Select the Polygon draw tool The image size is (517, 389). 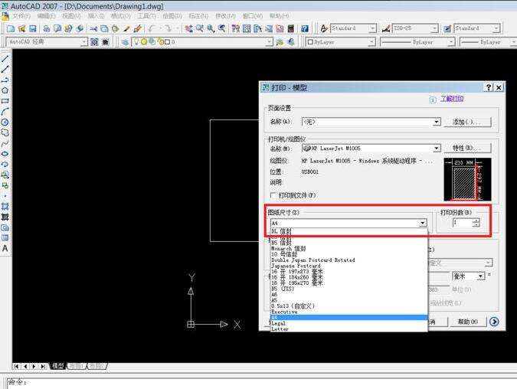pos(5,90)
